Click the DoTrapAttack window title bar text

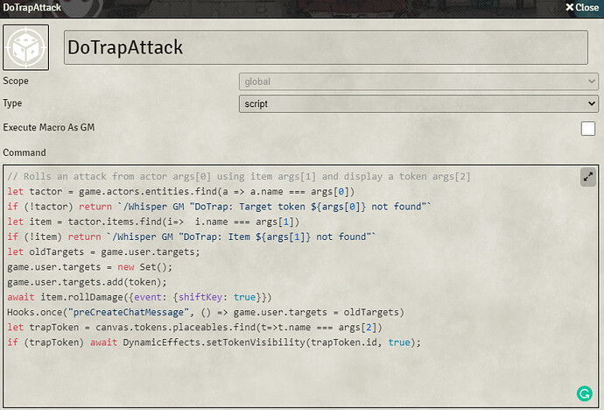point(32,7)
